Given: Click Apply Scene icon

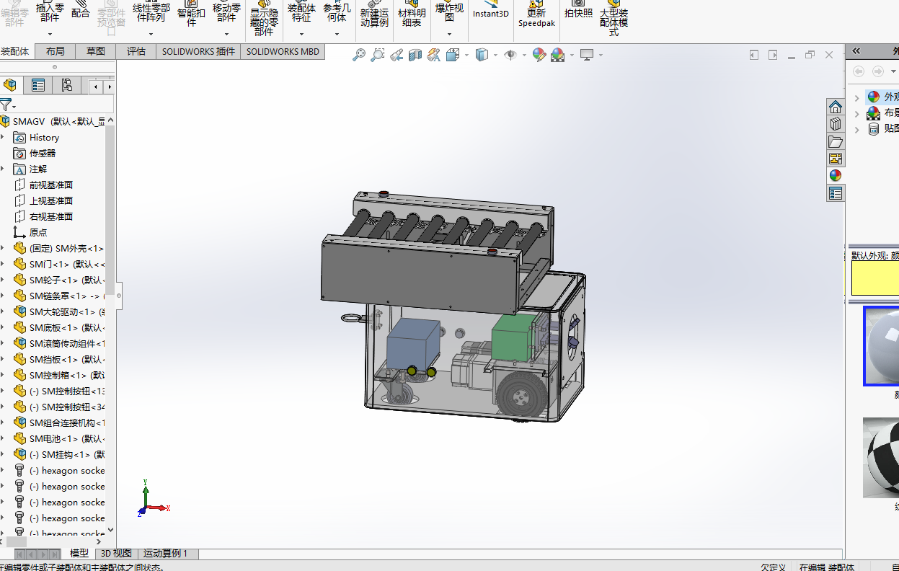Looking at the screenshot, I should (557, 55).
